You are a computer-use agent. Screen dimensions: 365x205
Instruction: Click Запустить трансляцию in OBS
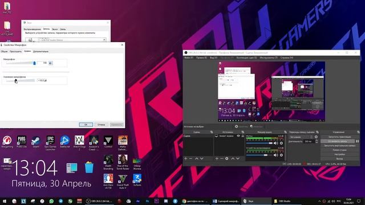[340, 137]
